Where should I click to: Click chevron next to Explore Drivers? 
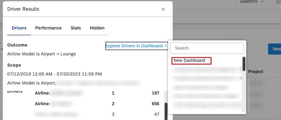(165, 46)
